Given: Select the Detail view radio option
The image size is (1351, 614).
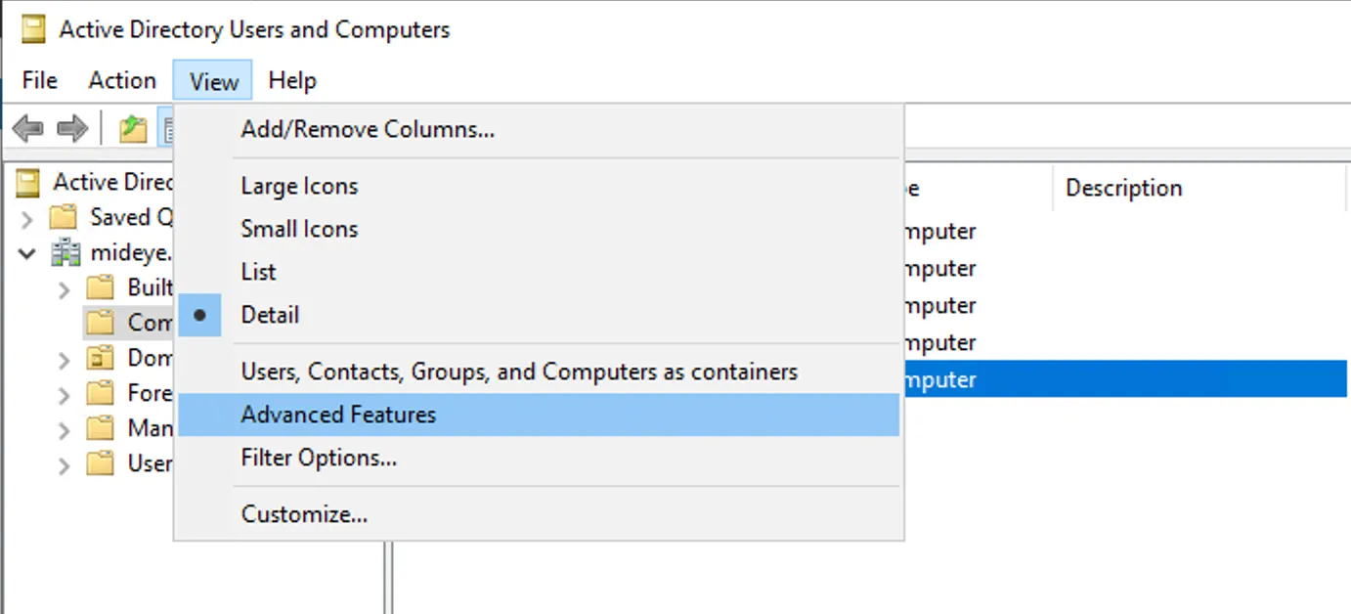Looking at the screenshot, I should pyautogui.click(x=270, y=314).
